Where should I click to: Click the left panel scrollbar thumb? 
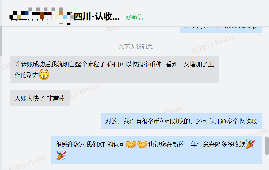coord(1,41)
